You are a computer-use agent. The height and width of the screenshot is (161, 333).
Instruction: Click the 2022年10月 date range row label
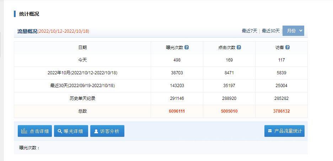82,73
